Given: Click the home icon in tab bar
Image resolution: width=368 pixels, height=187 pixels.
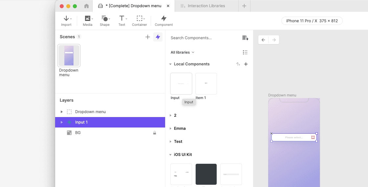Looking at the screenshot, I should (87, 6).
